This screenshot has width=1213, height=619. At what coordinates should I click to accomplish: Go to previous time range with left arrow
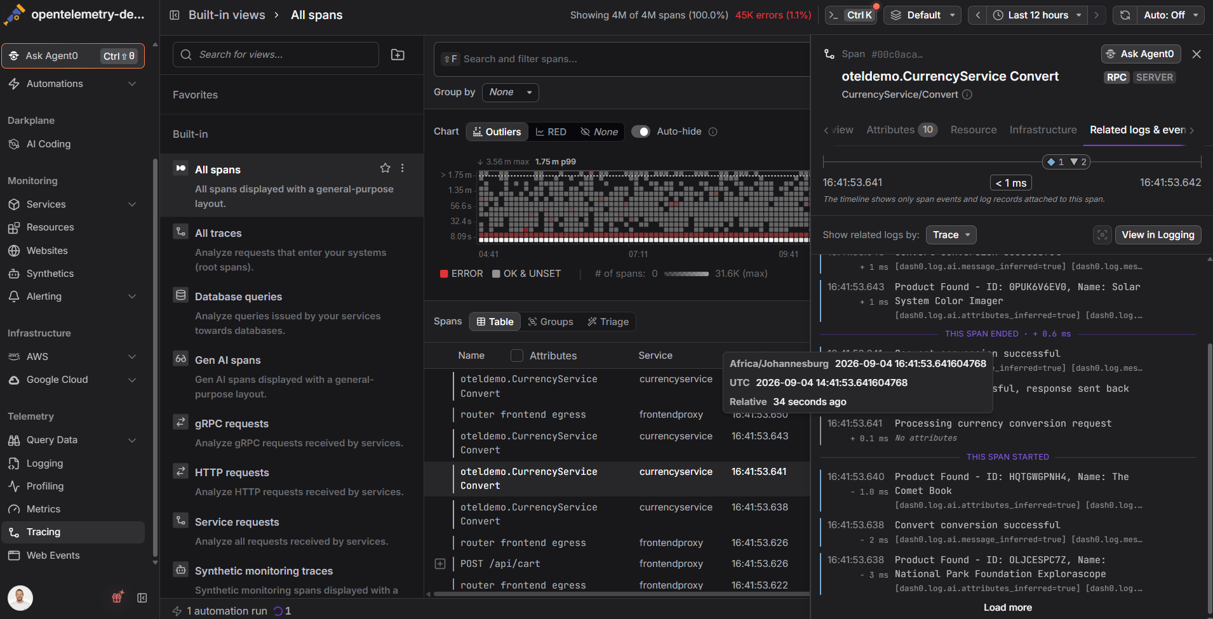(978, 15)
